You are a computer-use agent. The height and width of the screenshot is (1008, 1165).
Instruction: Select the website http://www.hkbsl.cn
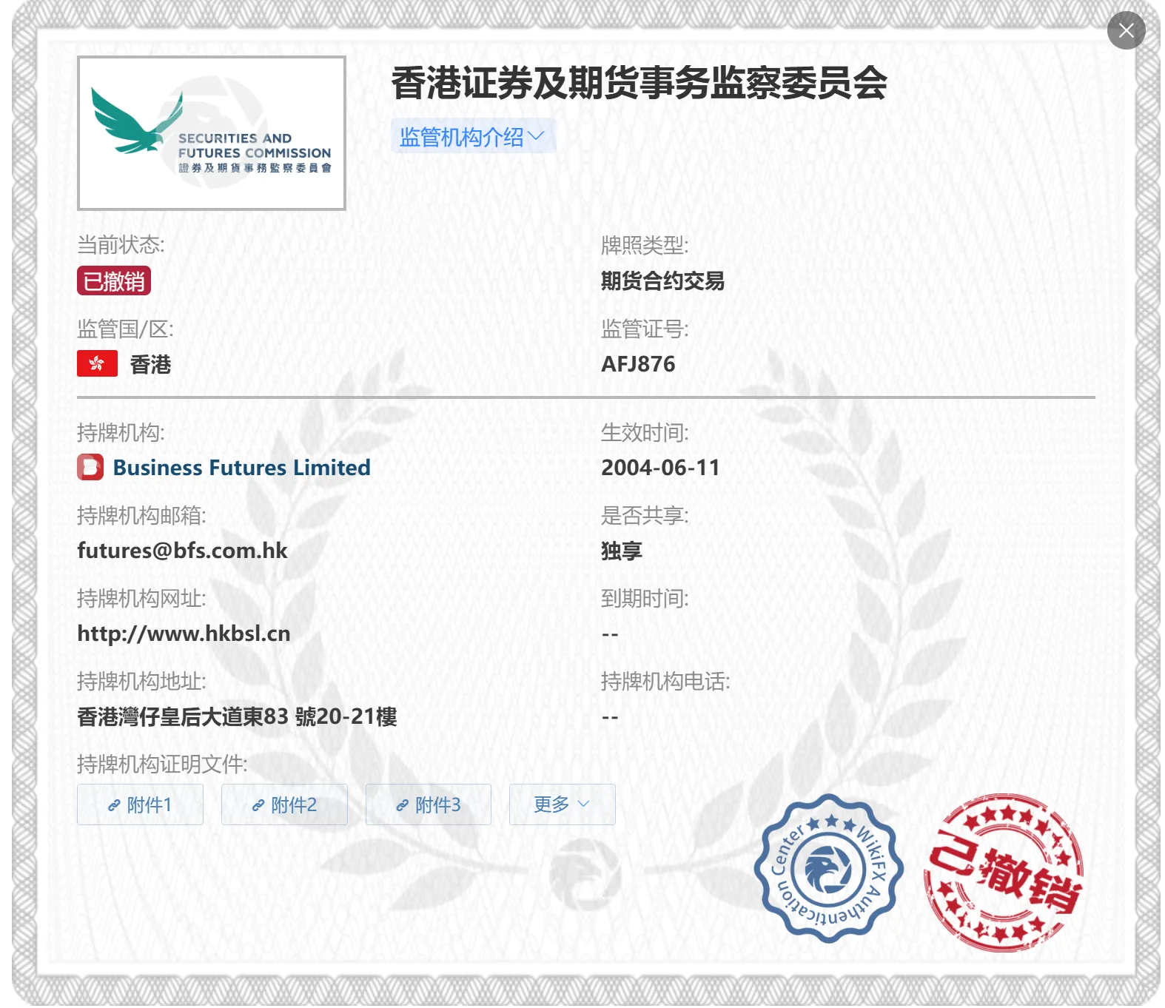click(x=184, y=634)
